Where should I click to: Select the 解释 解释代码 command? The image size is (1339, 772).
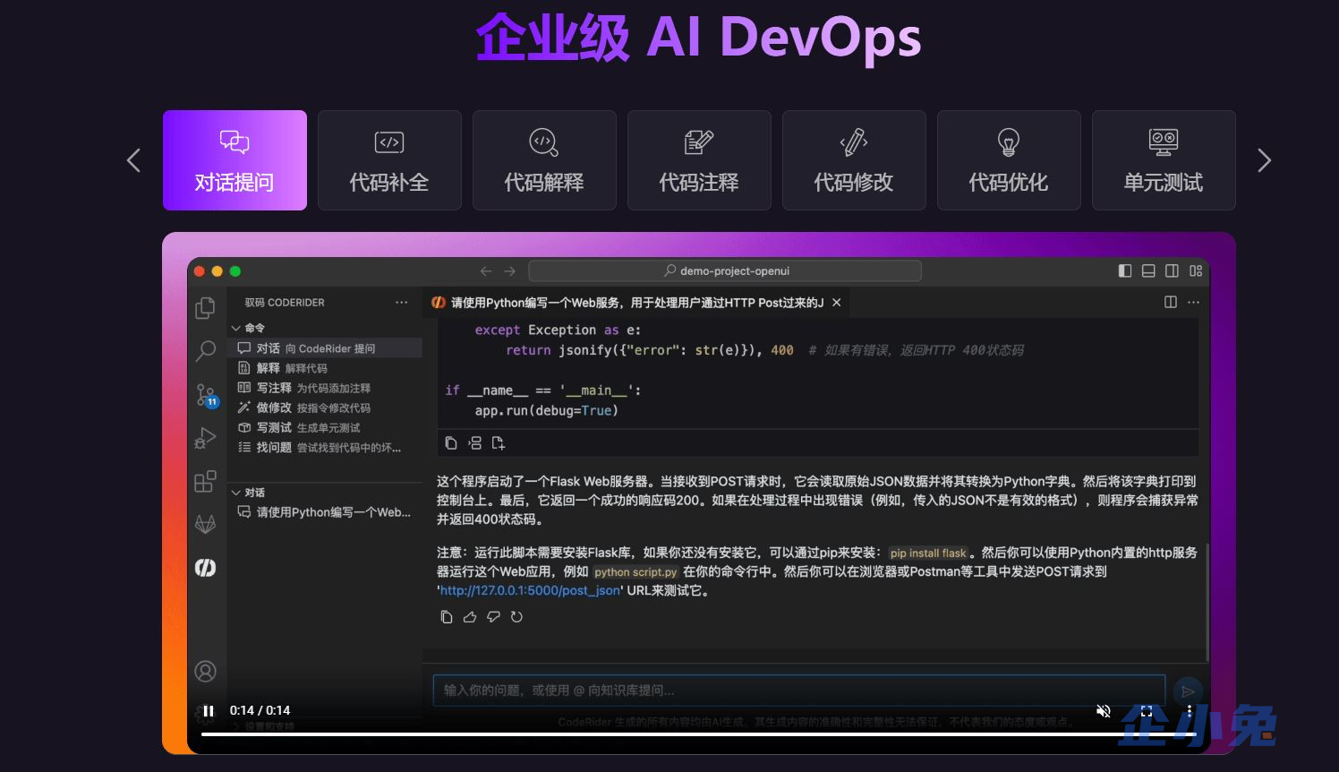point(325,368)
